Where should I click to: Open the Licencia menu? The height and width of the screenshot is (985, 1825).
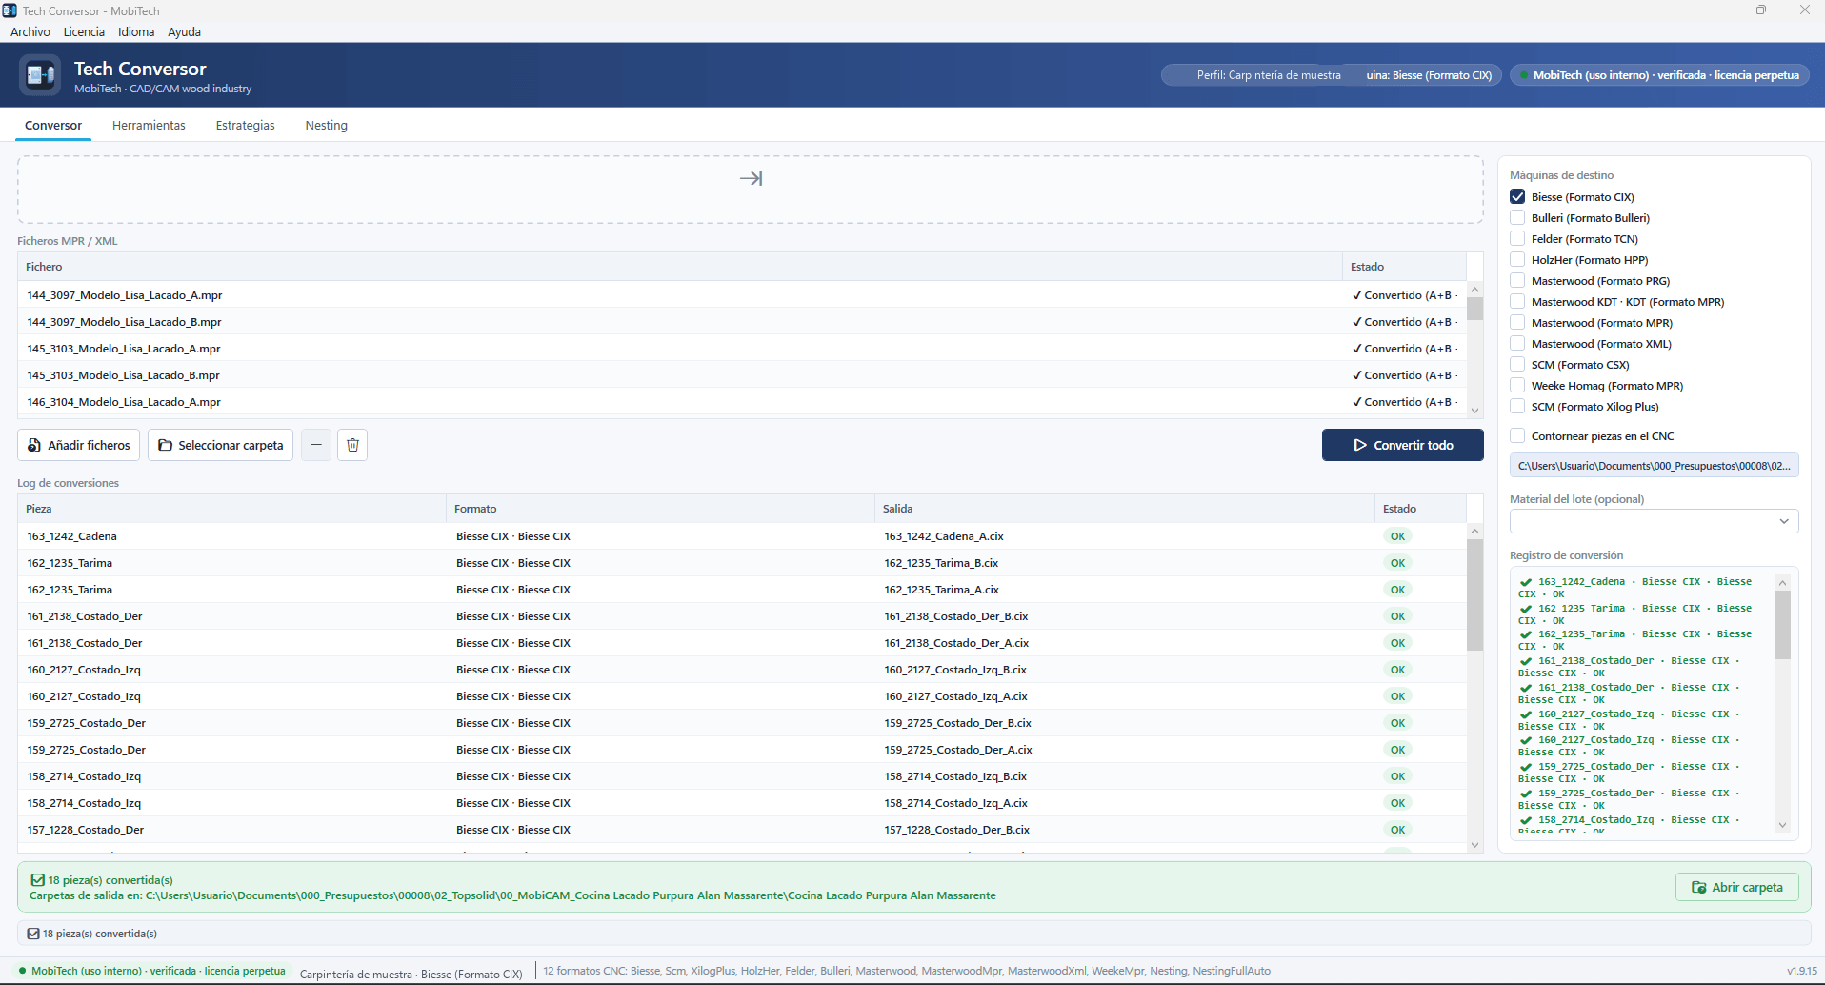84,31
